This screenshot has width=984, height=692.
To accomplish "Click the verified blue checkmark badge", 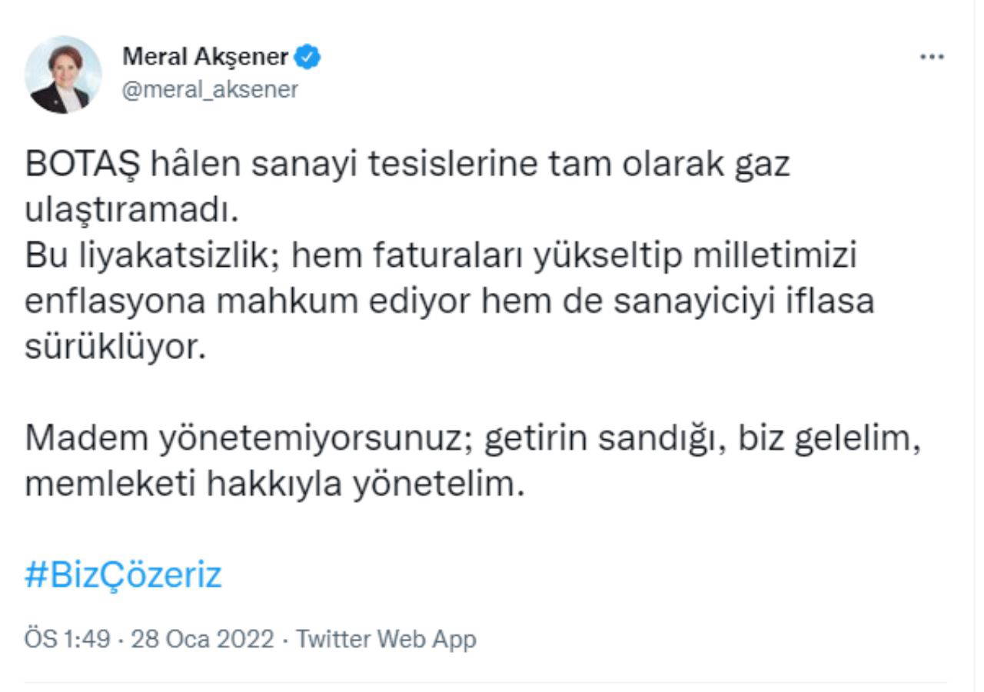I will (308, 57).
